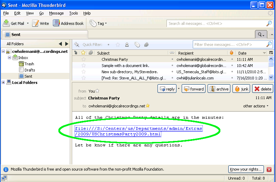
Task: Open the column picker icon in message list
Action: pyautogui.click(x=271, y=53)
